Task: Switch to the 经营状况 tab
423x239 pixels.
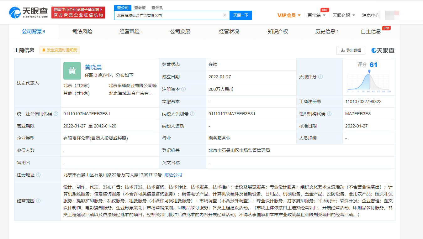Action: [x=229, y=32]
